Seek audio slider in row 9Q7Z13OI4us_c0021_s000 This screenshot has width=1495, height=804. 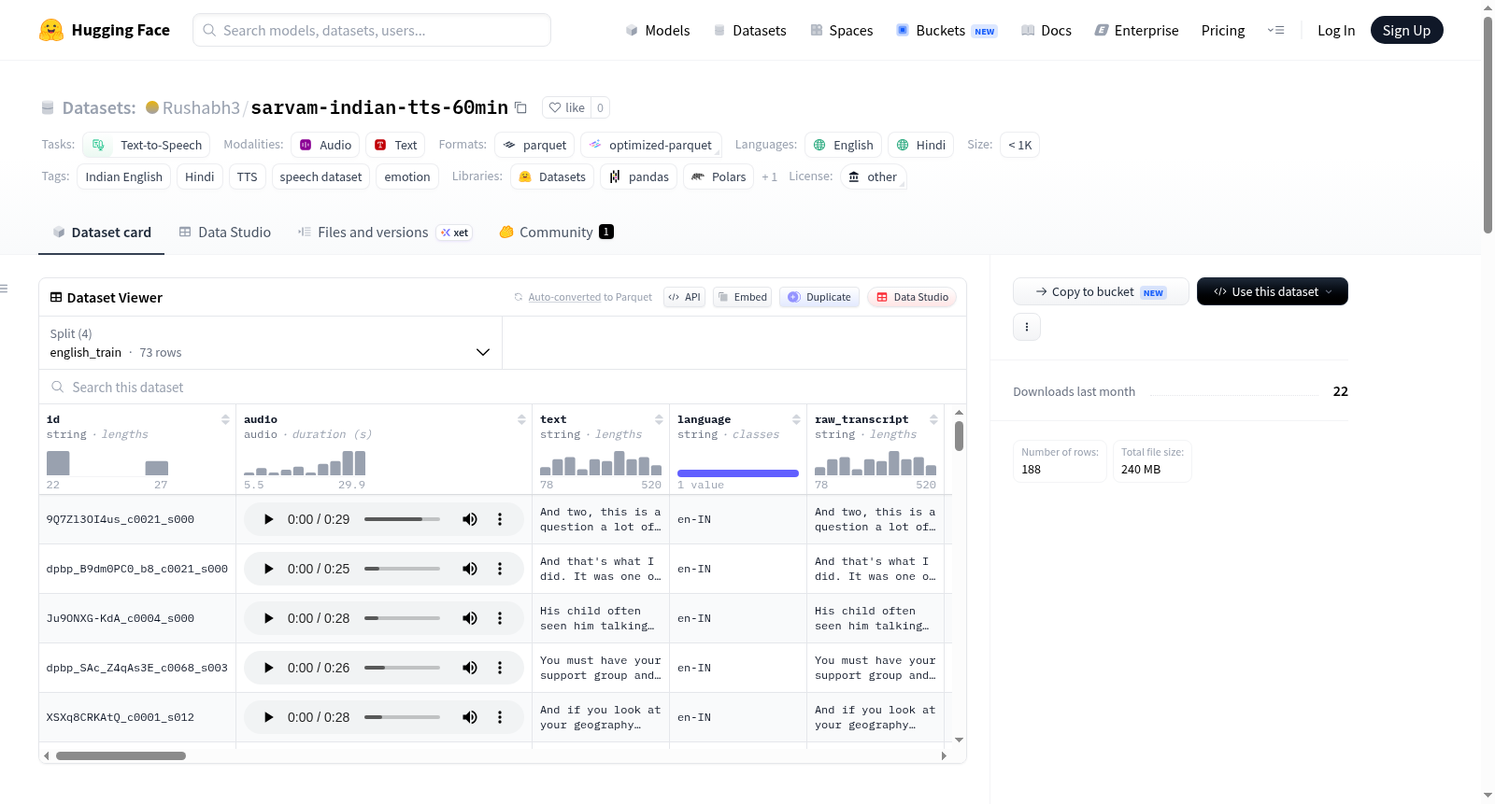tap(402, 519)
